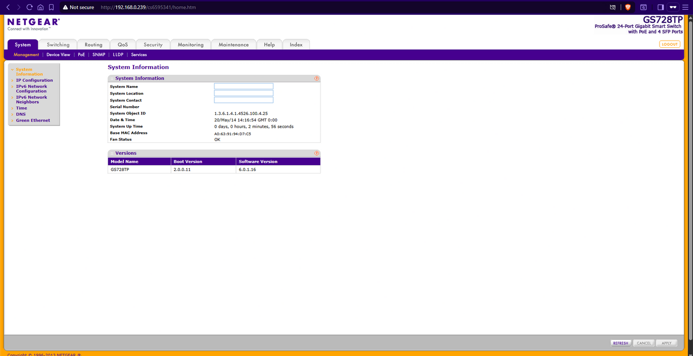Image resolution: width=693 pixels, height=356 pixels.
Task: Click the browser forward arrow
Action: click(x=19, y=7)
